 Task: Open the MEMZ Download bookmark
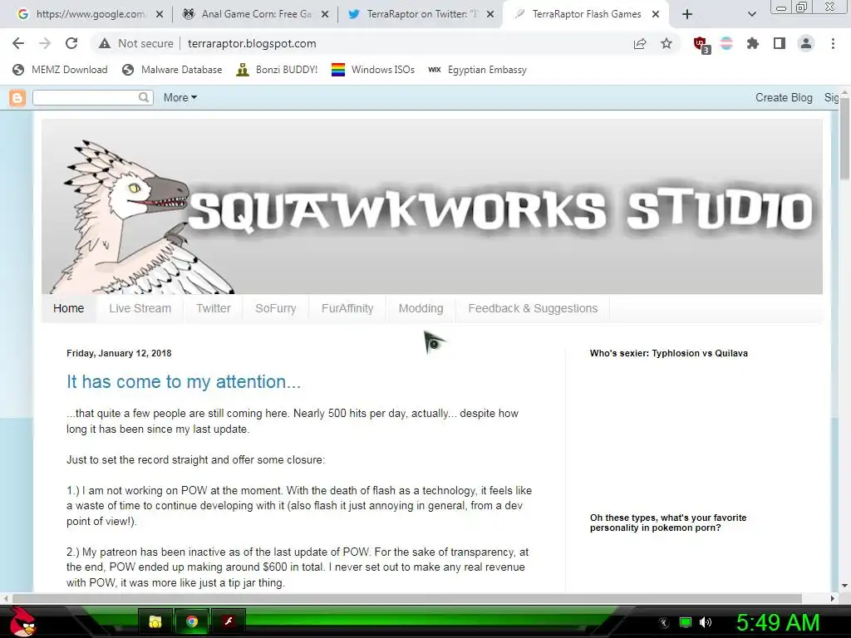coord(60,70)
